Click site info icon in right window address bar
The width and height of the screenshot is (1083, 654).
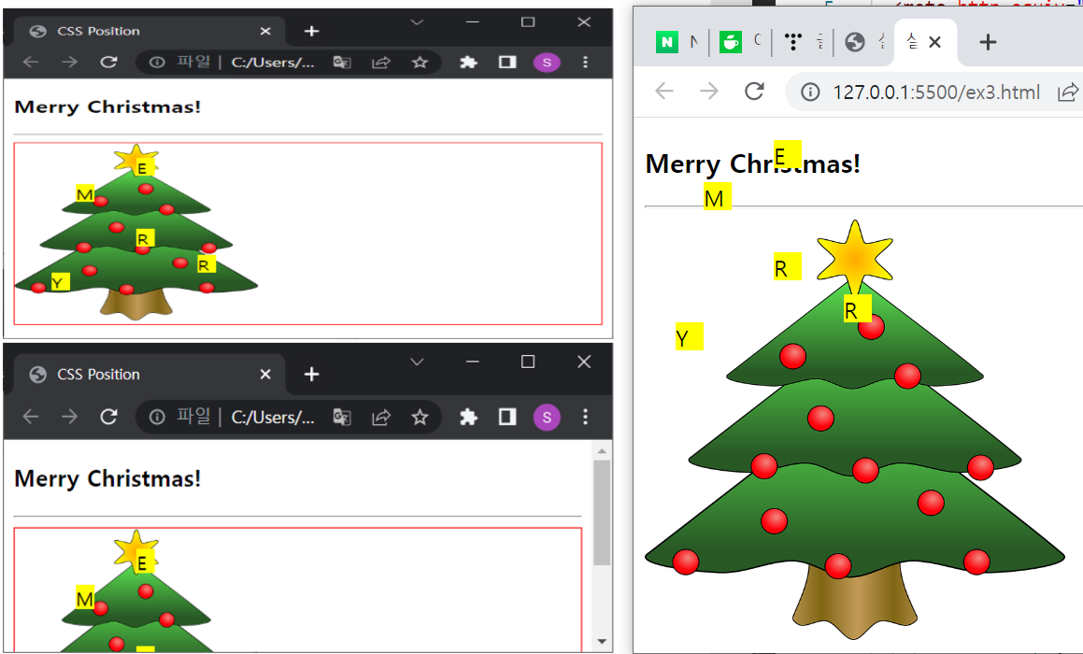(x=810, y=92)
